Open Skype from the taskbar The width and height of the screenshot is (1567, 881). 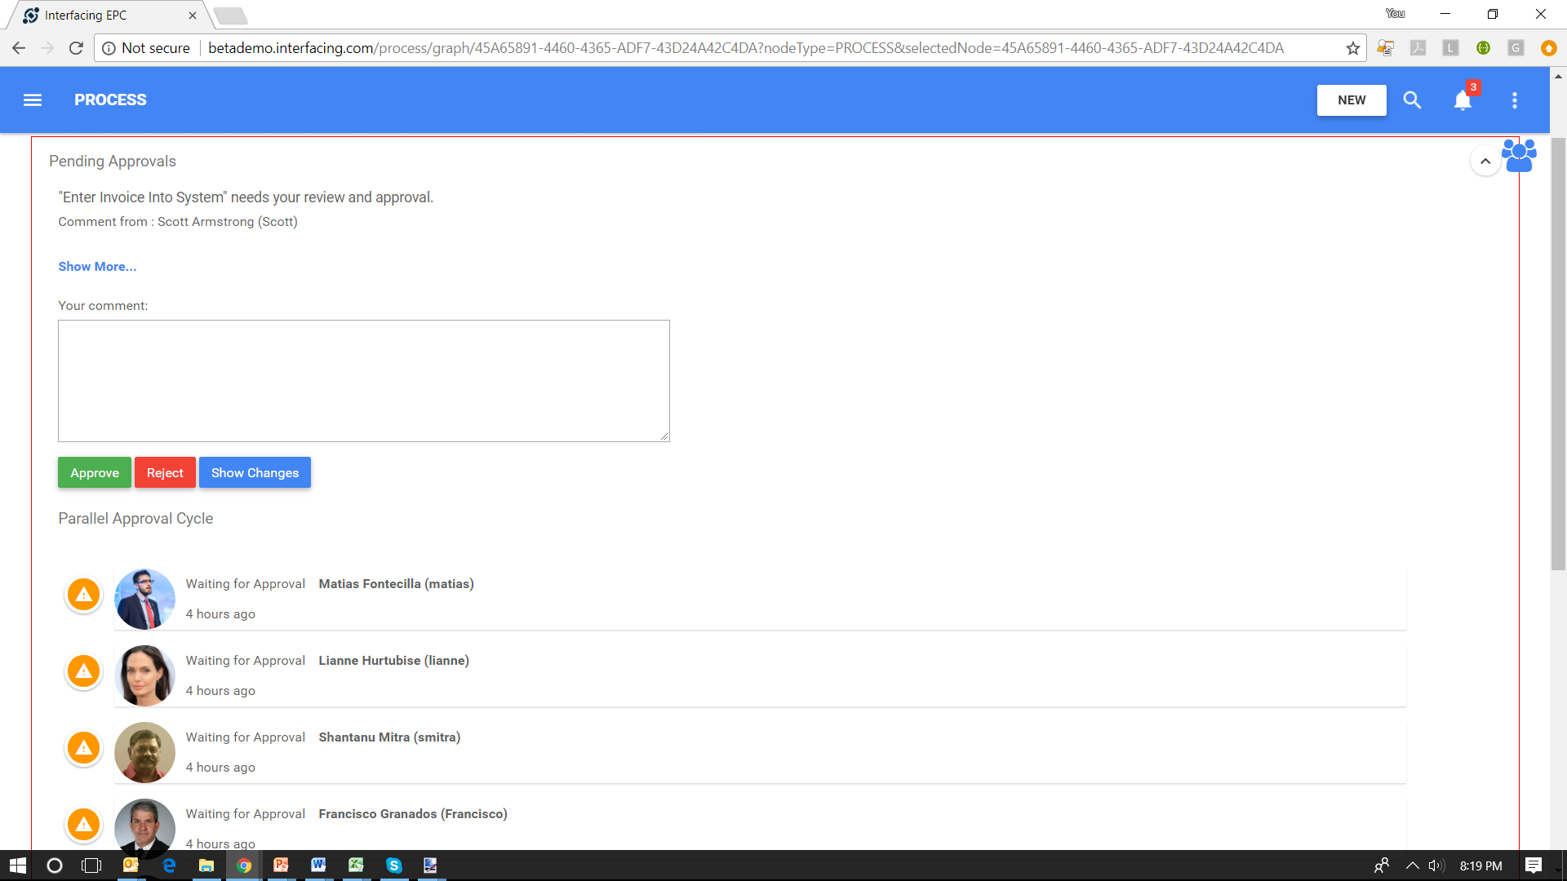tap(393, 866)
